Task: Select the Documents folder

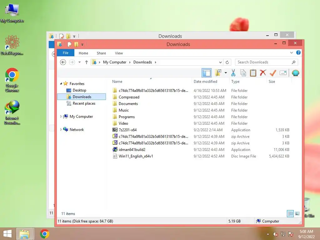Action: tap(128, 103)
